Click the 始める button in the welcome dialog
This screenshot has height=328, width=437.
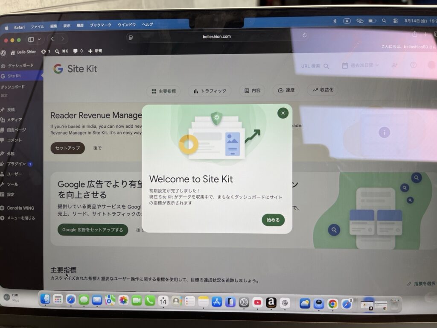click(x=273, y=220)
